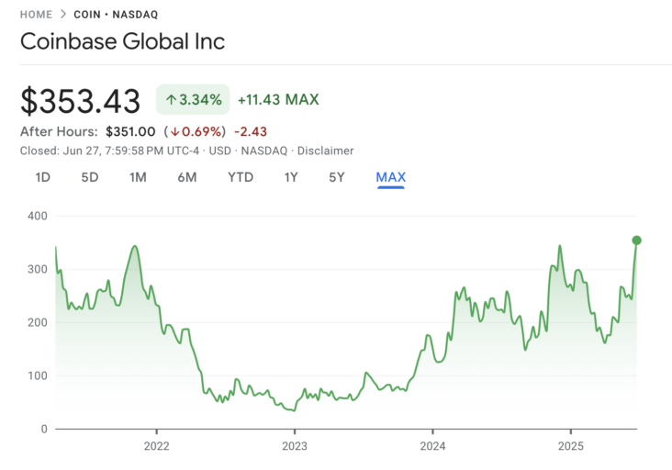Viewport: 672px width, 470px height.
Task: Switch to the 6M chart range
Action: coord(186,177)
